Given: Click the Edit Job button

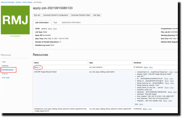Looking at the screenshot, I should click(x=37, y=15).
